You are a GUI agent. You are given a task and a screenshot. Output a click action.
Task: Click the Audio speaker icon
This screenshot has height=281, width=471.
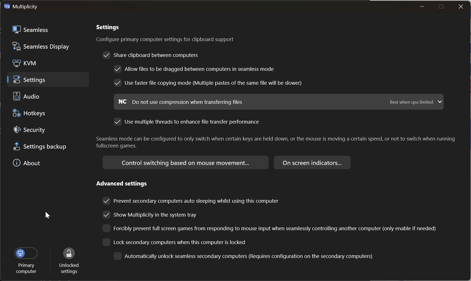16,96
